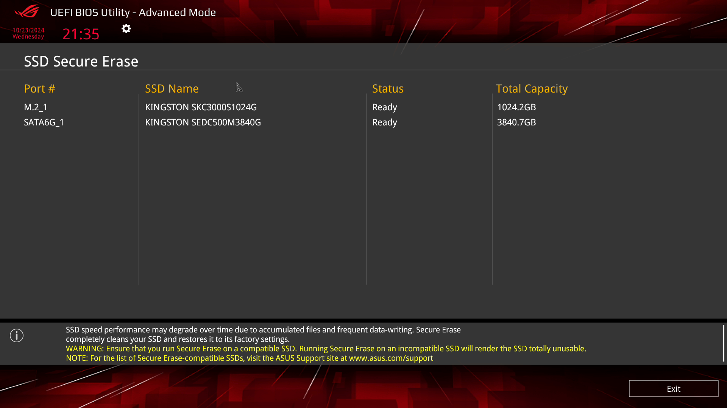This screenshot has height=408, width=727.
Task: Click the clock showing 21:35
Action: [x=81, y=34]
